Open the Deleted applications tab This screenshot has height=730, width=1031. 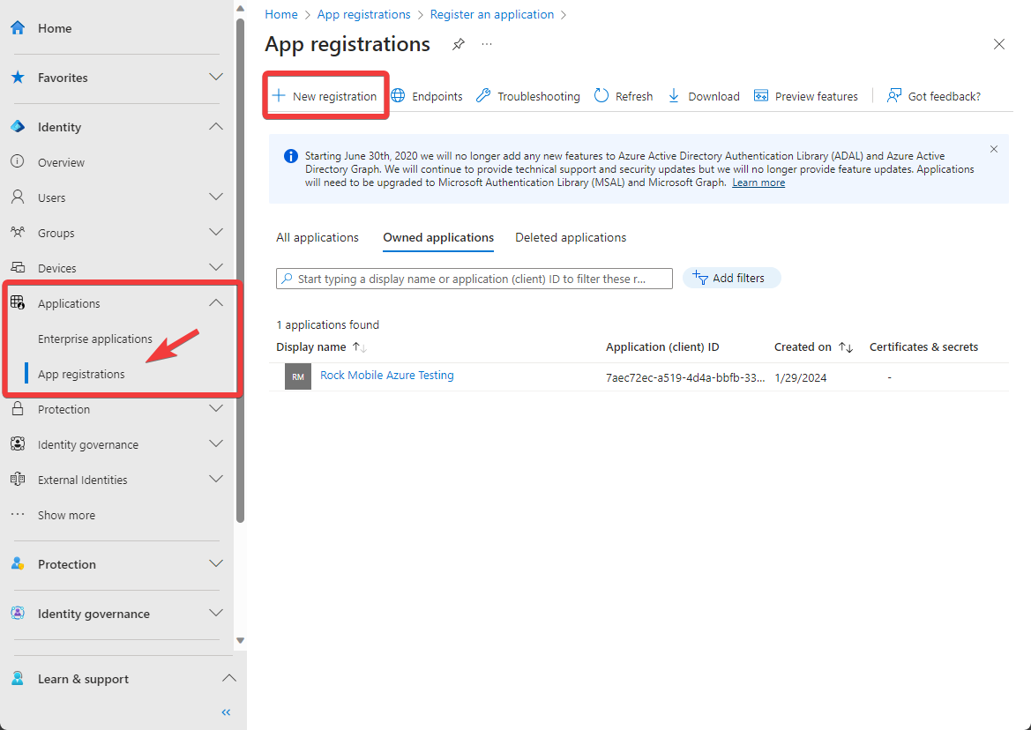point(571,237)
